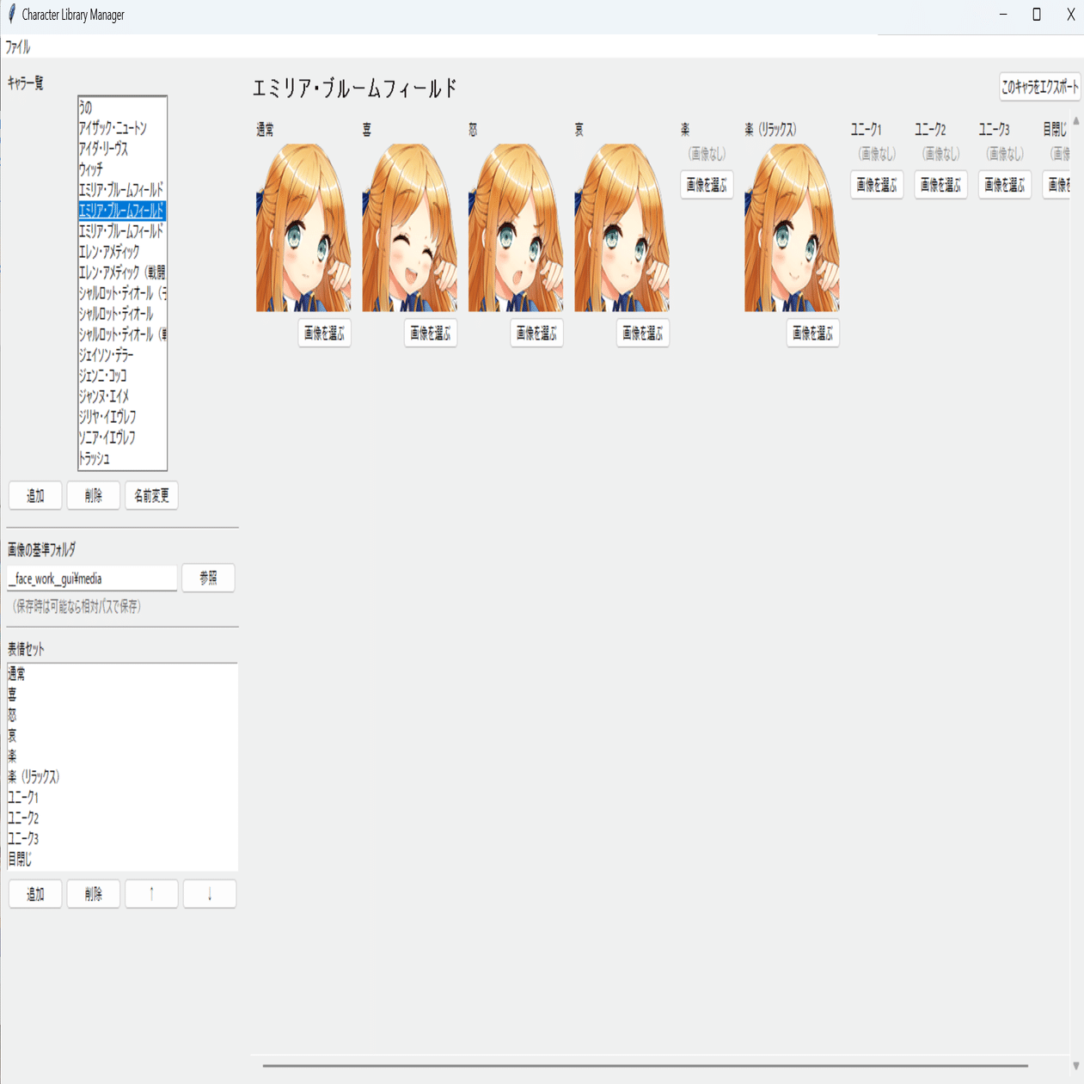Click 画像を選ぶ under ユニーク1
This screenshot has height=1084, width=1084.
[x=876, y=185]
